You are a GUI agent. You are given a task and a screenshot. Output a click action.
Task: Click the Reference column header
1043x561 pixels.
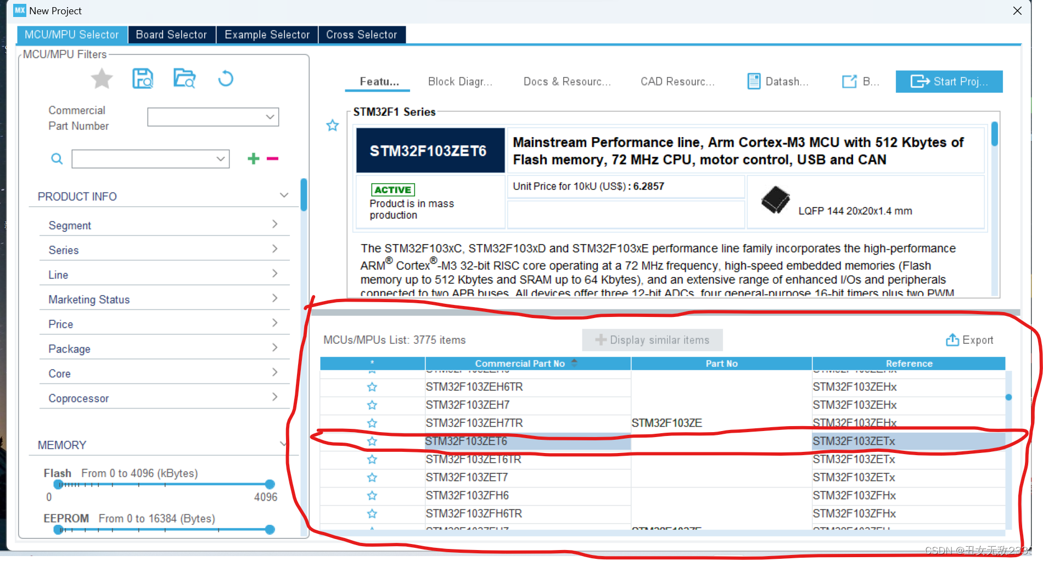(909, 364)
